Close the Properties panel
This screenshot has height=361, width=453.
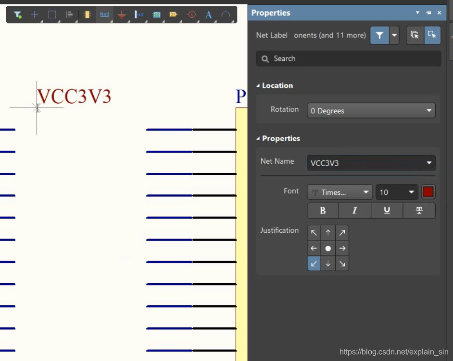[439, 12]
